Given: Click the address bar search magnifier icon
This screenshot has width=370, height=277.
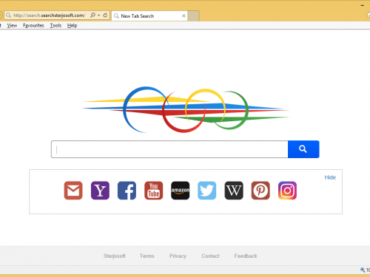Looking at the screenshot, I should [92, 16].
